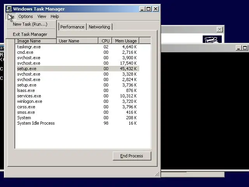
Task: Click the Task Manager title bar icon
Action: tap(9, 9)
